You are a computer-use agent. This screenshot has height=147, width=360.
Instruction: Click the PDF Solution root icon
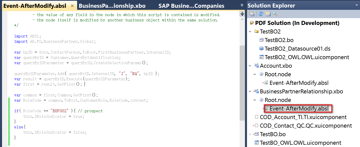pyautogui.click(x=252, y=23)
